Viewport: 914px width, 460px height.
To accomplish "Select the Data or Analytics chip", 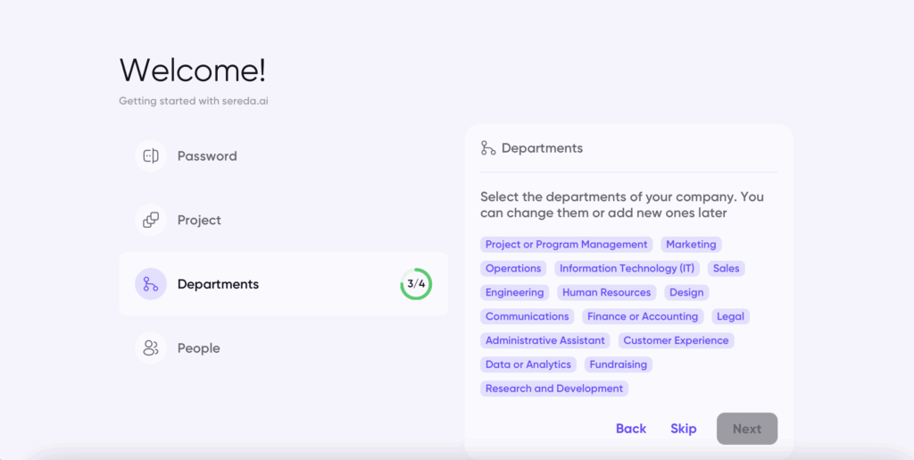I will [x=528, y=364].
